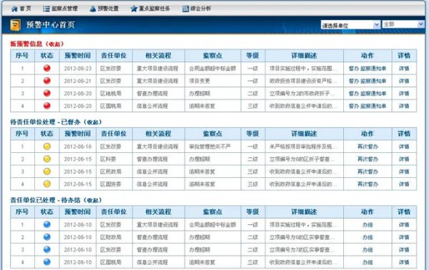Open the 预警处置 menu
Viewport: 429px width, 270px height.
104,9
